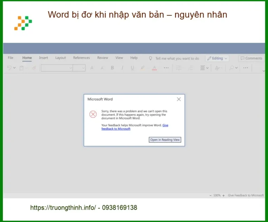The image size is (268, 222).
Task: Click the red error icon in dialog
Action: pos(93,114)
